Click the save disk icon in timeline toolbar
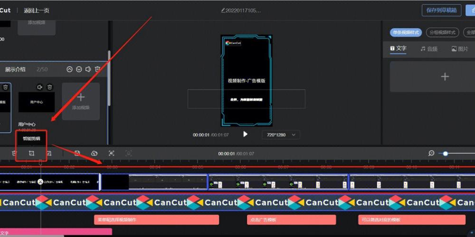475x237 pixels. coord(77,153)
